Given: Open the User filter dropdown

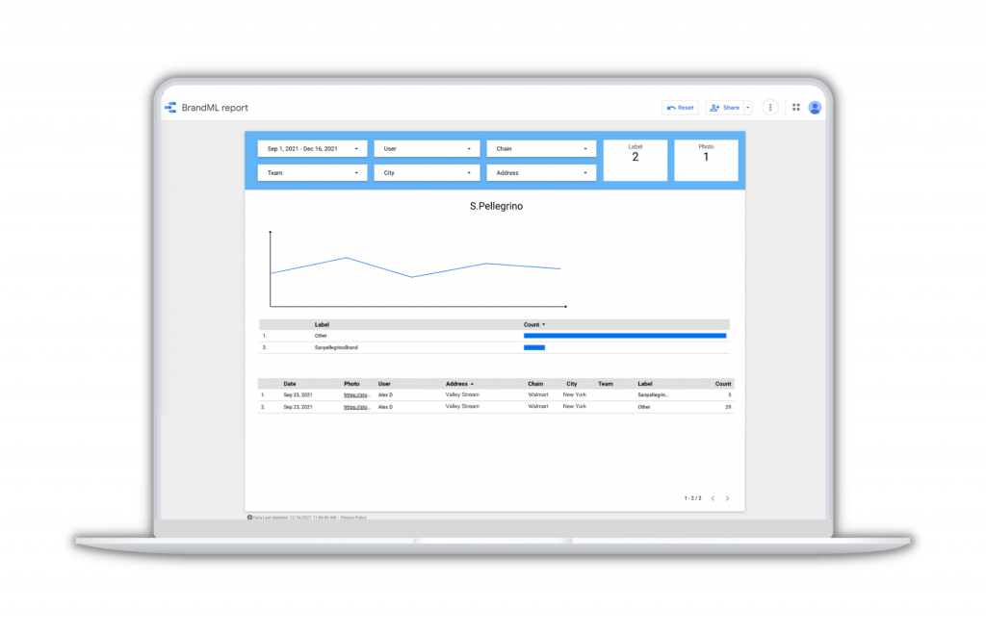Looking at the screenshot, I should [427, 149].
